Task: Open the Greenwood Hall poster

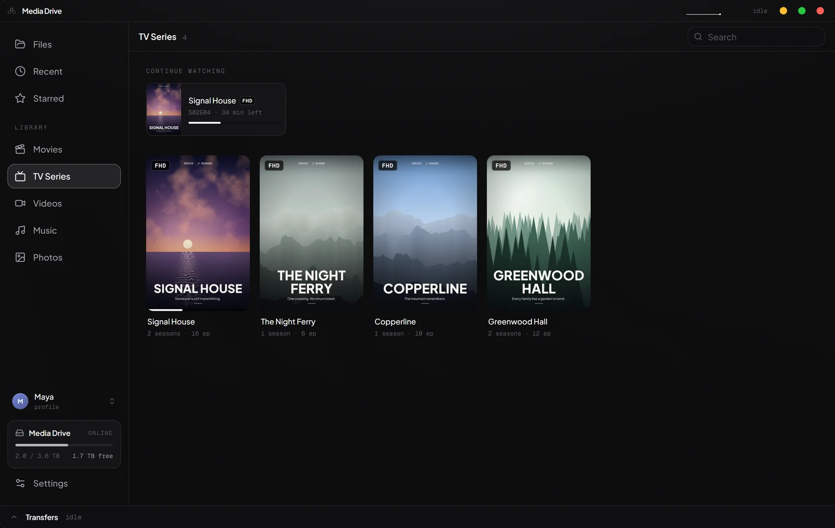Action: 538,233
